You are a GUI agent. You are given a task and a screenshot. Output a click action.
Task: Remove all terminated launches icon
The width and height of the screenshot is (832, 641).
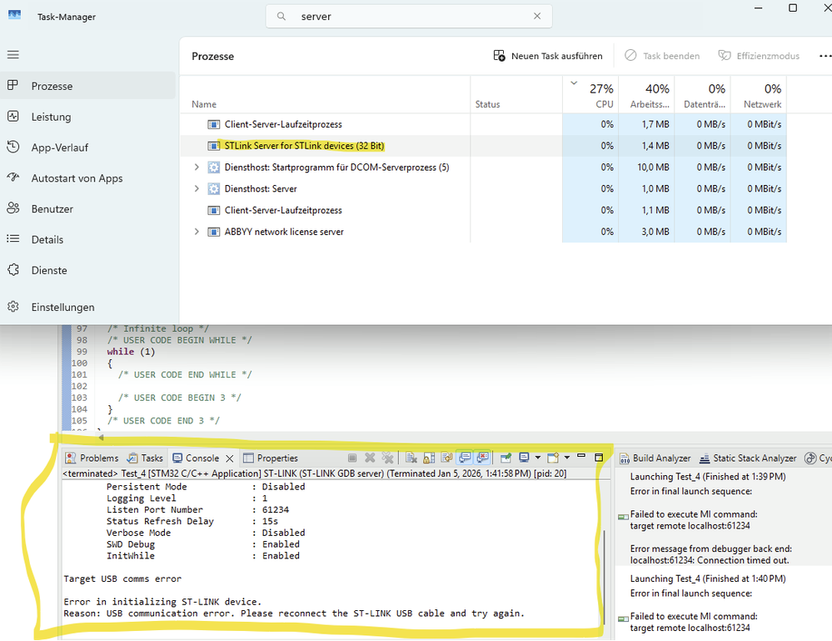pyautogui.click(x=387, y=458)
